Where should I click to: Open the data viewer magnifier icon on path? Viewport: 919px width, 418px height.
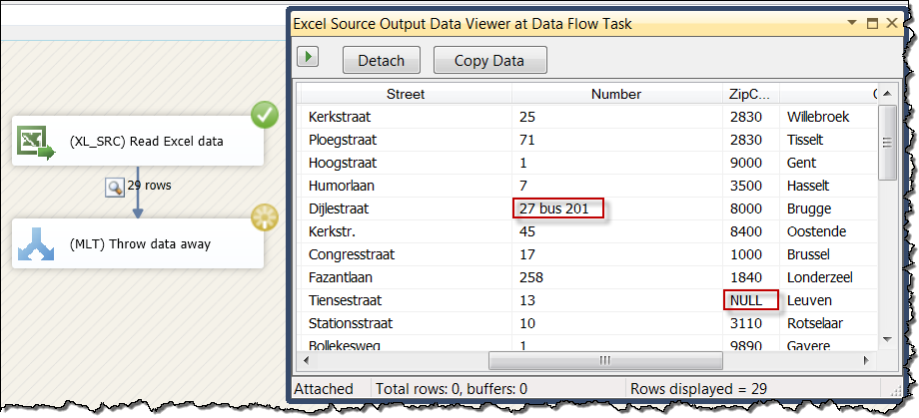pyautogui.click(x=114, y=188)
